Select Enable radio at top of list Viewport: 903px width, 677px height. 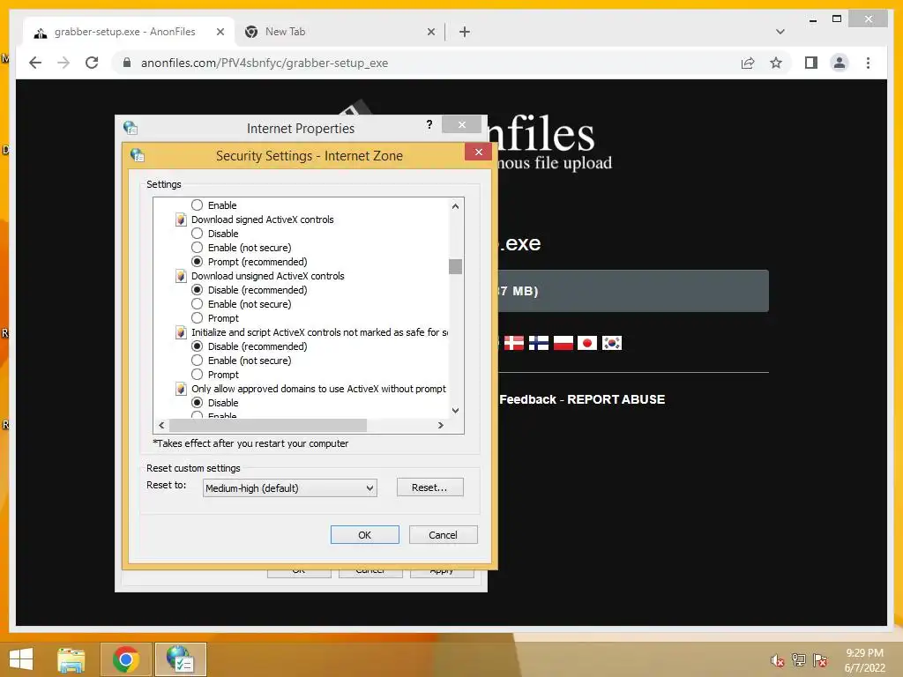197,205
